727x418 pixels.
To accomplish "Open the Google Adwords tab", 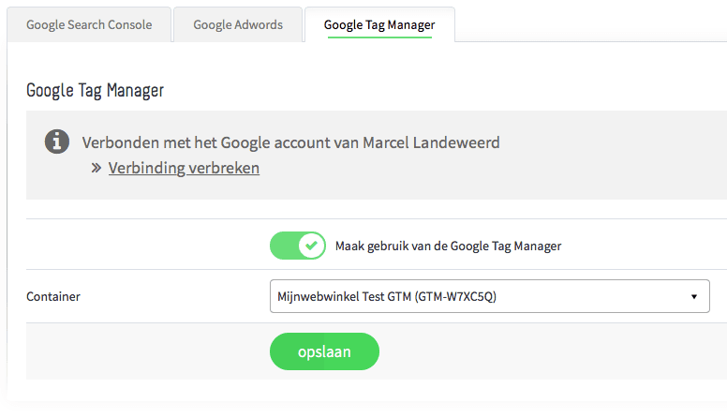I will [x=238, y=25].
